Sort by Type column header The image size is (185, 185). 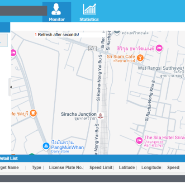click(x=37, y=167)
